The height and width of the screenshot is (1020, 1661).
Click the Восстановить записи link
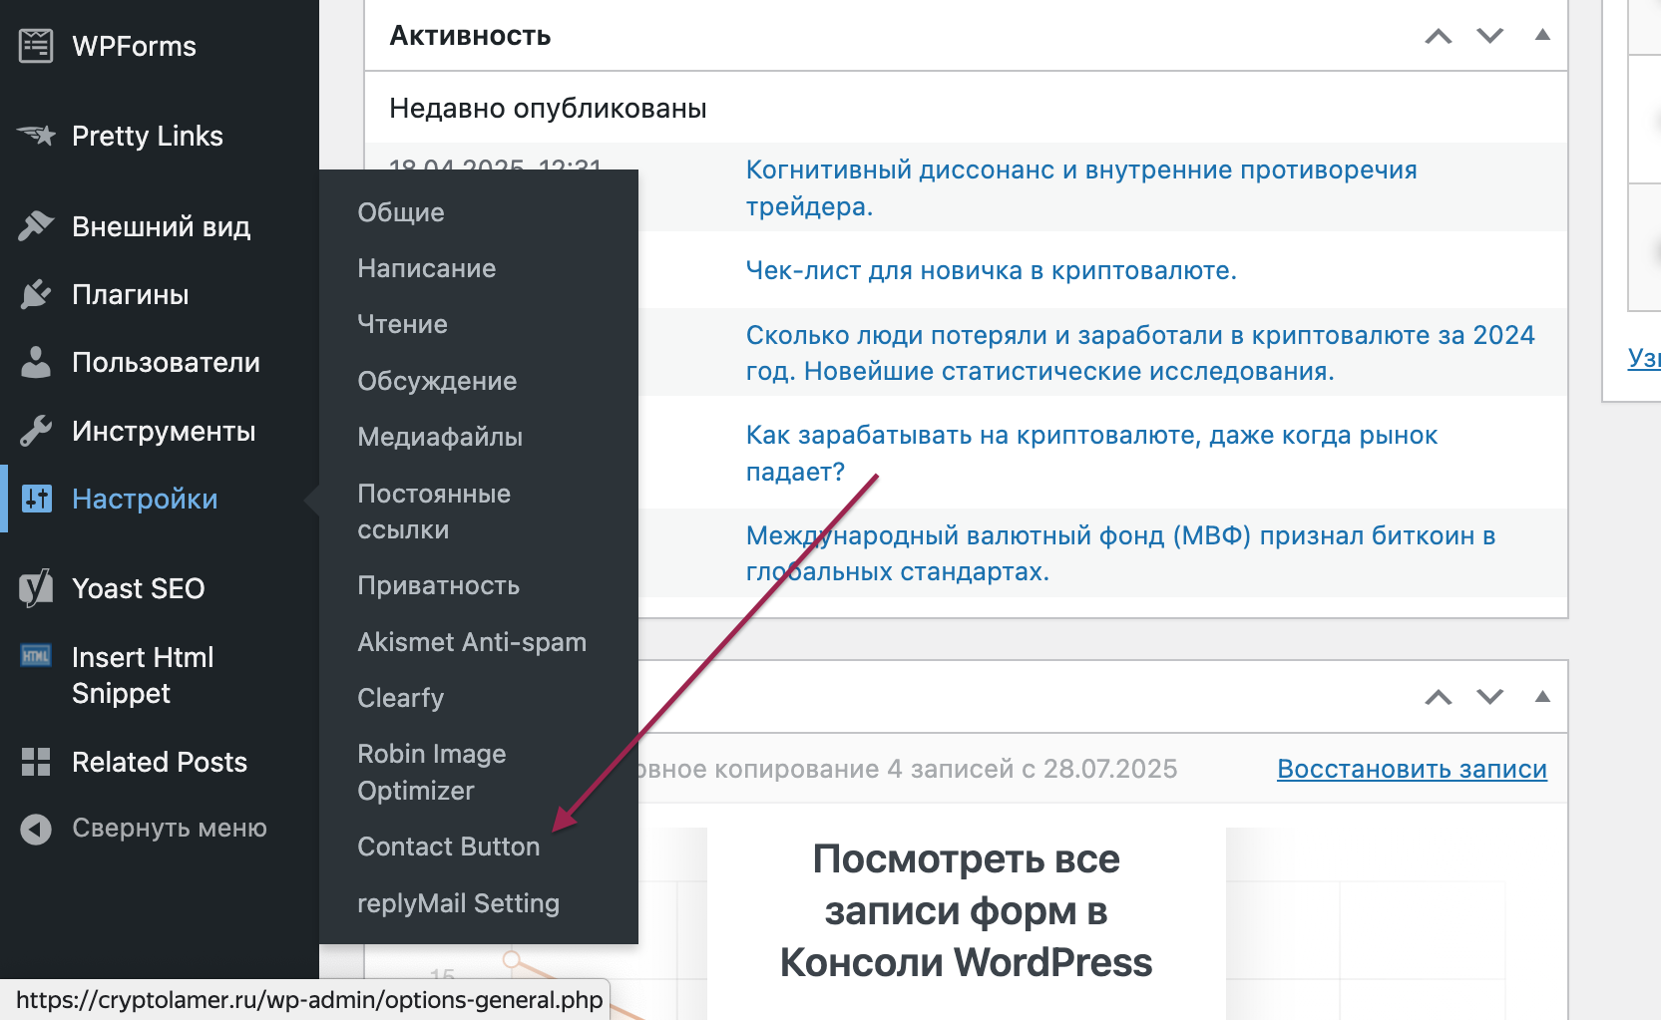tap(1412, 769)
